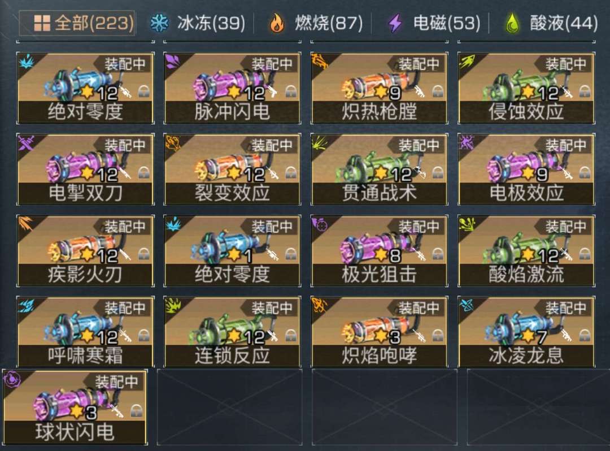Click the crosshair skill icon on 极光狙击
Image resolution: width=610 pixels, height=451 pixels.
[320, 224]
